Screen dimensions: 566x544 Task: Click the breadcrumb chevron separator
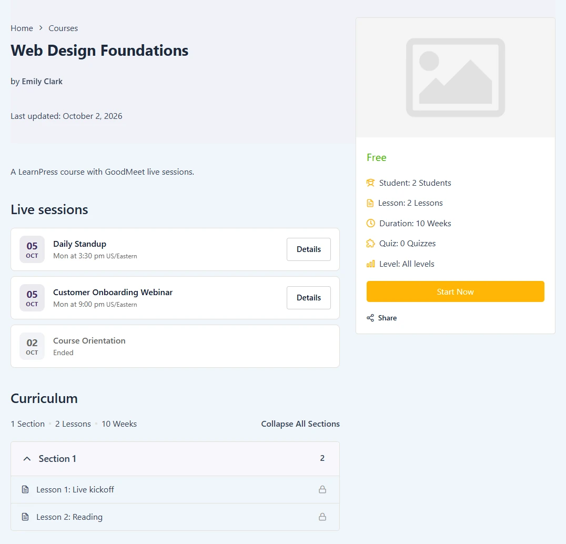click(x=41, y=28)
